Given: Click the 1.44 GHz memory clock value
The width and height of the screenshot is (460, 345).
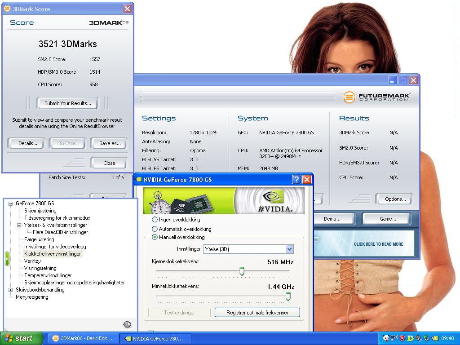Looking at the screenshot, I should pyautogui.click(x=281, y=287).
